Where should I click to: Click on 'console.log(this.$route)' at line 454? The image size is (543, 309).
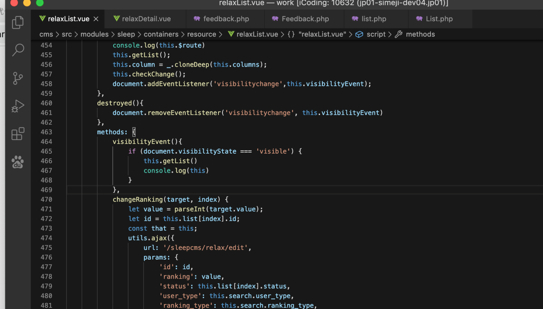159,46
